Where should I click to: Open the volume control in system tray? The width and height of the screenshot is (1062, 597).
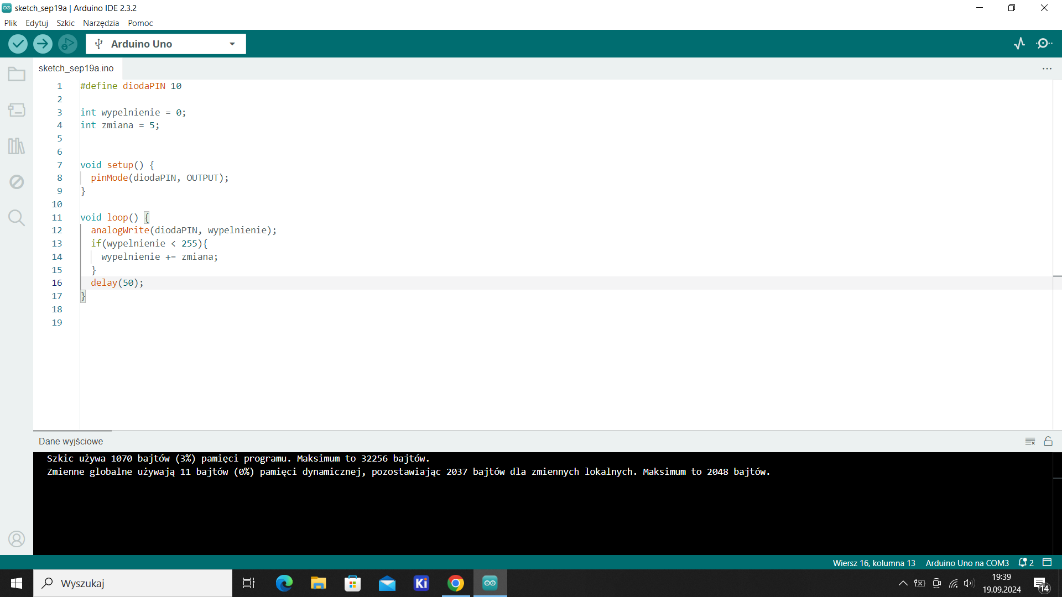point(969,583)
